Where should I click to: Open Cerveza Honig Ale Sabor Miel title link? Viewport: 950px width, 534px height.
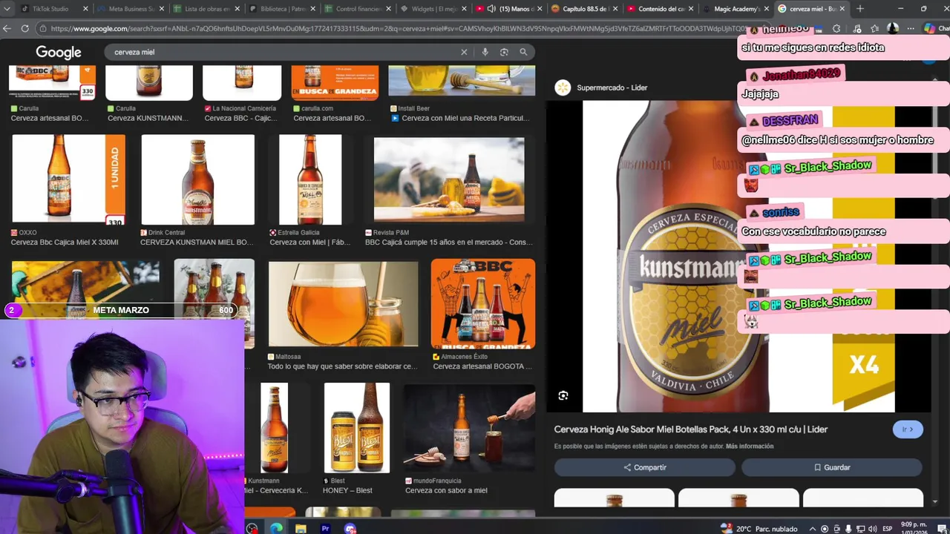691,429
